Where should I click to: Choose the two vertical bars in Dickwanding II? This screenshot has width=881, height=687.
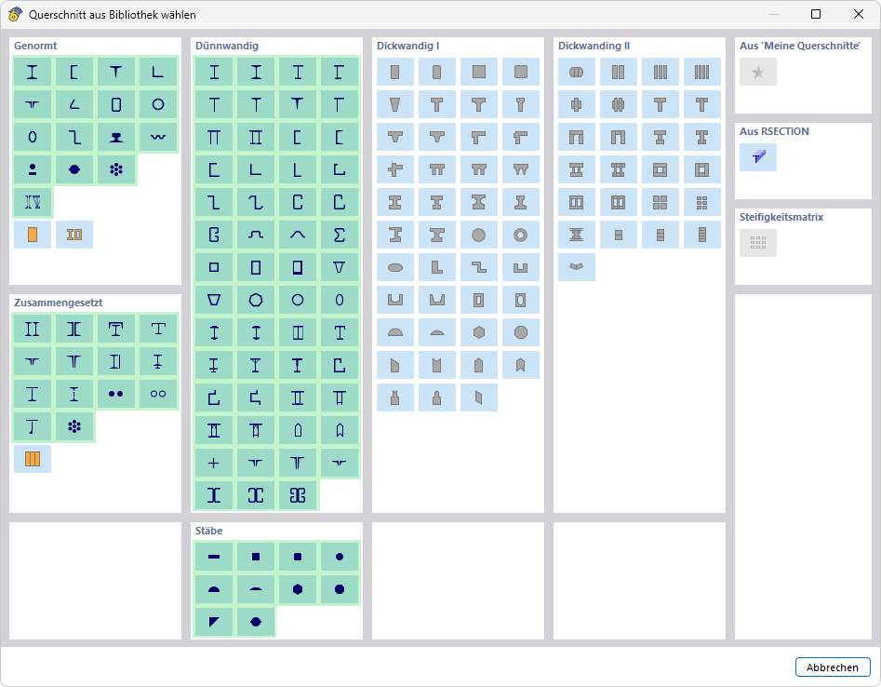pyautogui.click(x=618, y=72)
